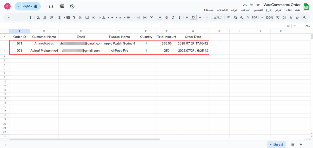Open the تعديل menu
313x148 pixels.
tap(288, 10)
